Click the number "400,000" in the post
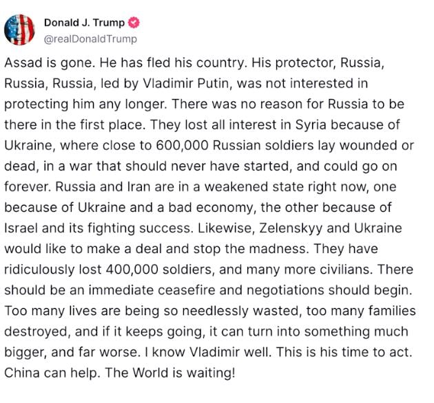Image resolution: width=434 pixels, height=403 pixels. tap(132, 270)
